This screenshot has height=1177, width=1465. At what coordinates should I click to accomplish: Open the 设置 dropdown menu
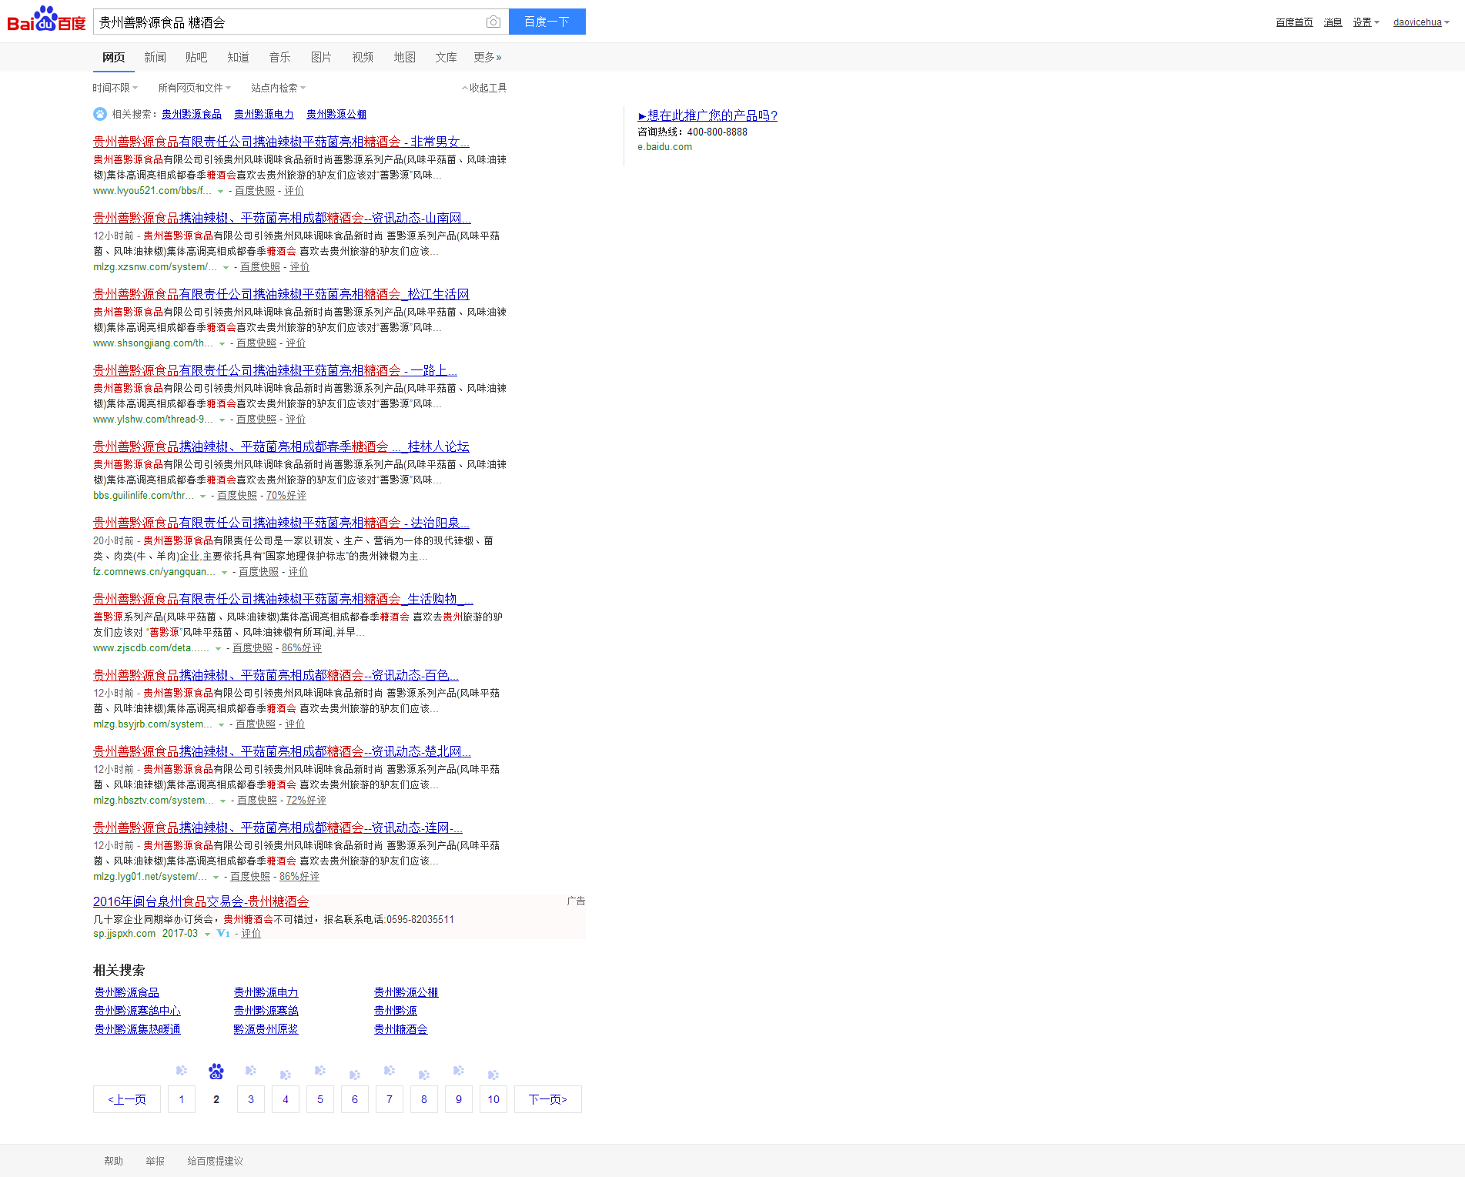[x=1366, y=22]
